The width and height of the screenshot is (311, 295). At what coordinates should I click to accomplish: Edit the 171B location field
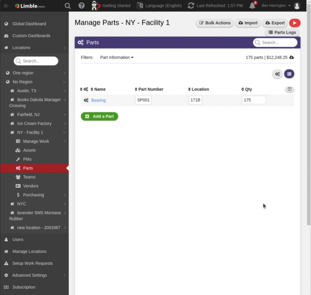[x=195, y=100]
